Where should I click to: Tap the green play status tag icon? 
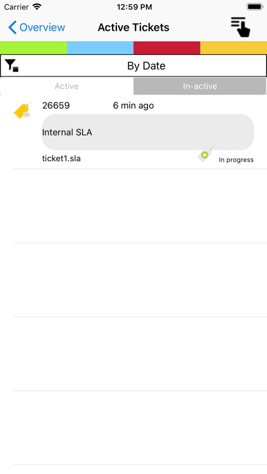coord(206,154)
